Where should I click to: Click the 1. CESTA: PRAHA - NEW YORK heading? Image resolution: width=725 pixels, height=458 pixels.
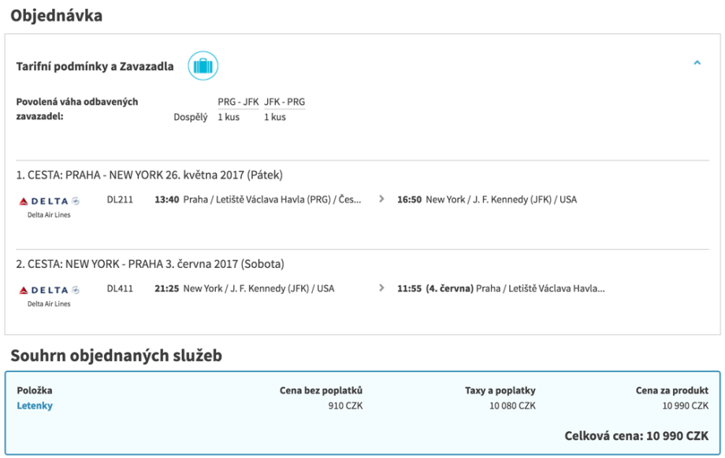[x=149, y=175]
